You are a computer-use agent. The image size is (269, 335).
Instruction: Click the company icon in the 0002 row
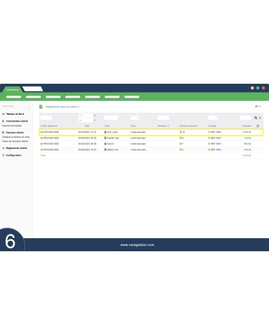[106, 150]
